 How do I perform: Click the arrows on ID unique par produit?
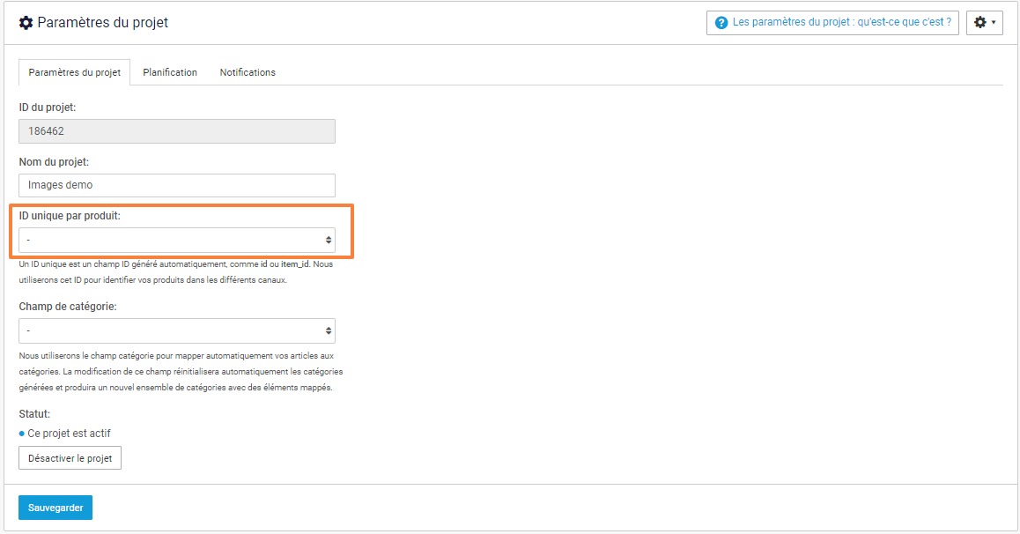[329, 240]
